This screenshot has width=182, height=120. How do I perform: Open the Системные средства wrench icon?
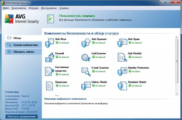tap(49, 72)
